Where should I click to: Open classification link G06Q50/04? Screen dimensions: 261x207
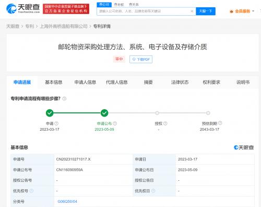[67, 201]
